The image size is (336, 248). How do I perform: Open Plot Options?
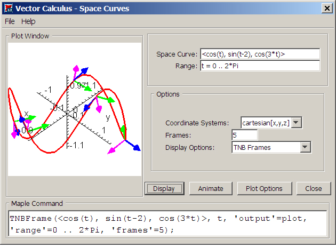268,188
